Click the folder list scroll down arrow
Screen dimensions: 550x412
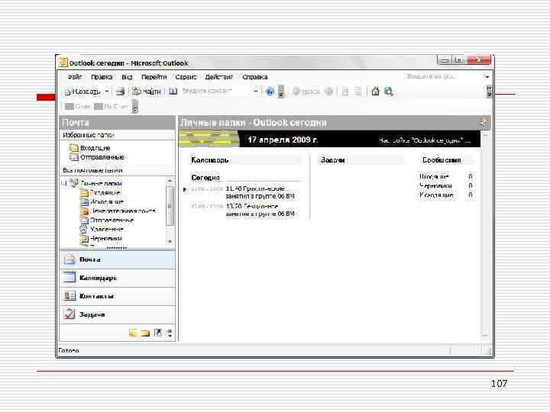(170, 242)
